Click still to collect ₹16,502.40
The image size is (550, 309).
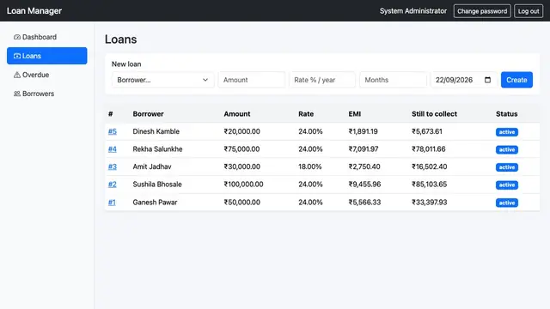click(430, 167)
